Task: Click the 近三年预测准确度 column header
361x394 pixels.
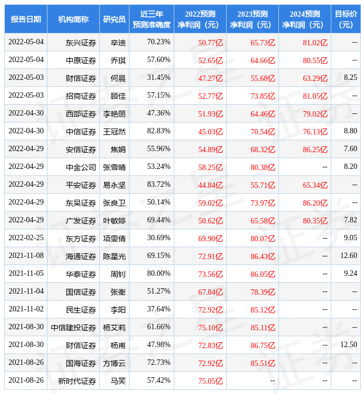Action: (152, 19)
